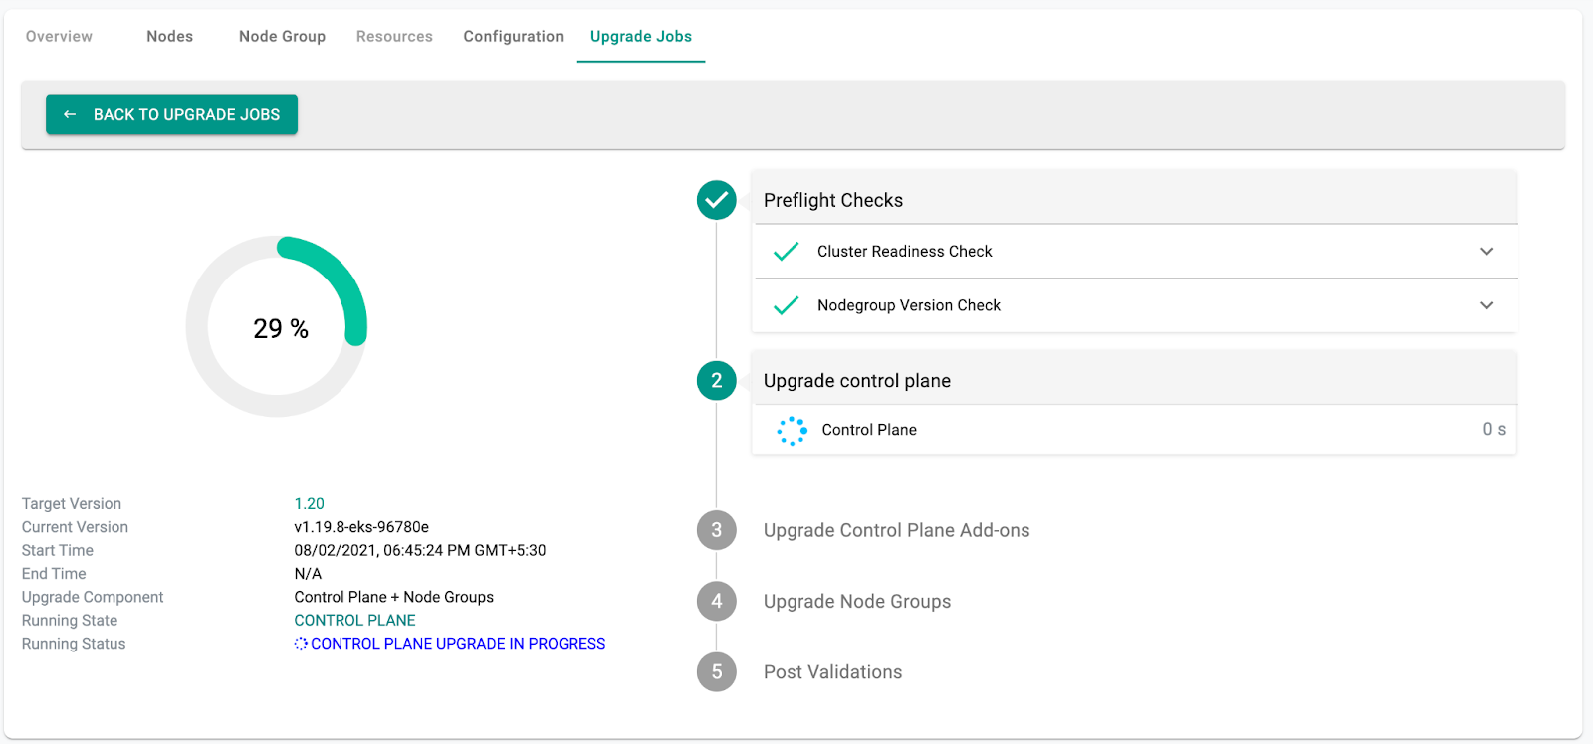
Task: Go to the Node Group tab
Action: click(x=282, y=36)
